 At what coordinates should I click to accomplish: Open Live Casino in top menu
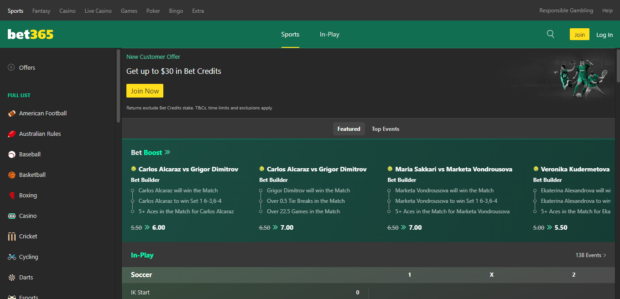point(98,10)
